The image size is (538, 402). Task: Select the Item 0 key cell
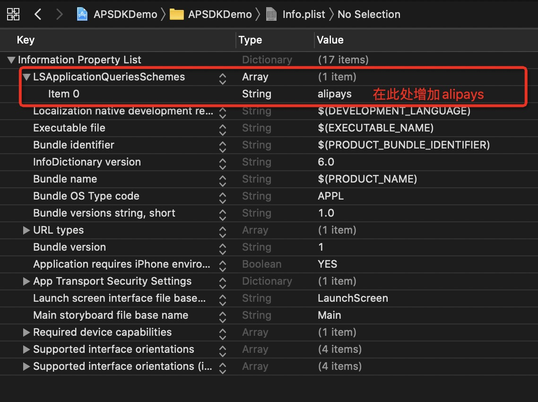tap(64, 94)
